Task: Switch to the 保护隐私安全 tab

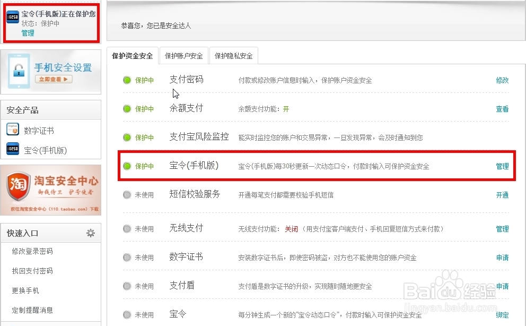Action: coord(233,56)
